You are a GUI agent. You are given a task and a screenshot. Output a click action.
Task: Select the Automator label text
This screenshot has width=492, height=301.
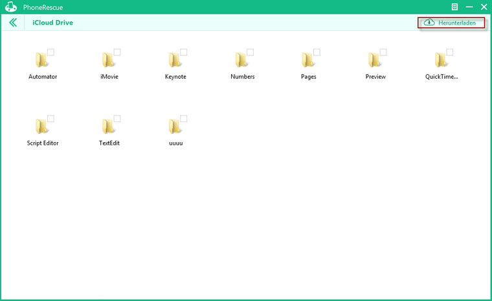43,77
